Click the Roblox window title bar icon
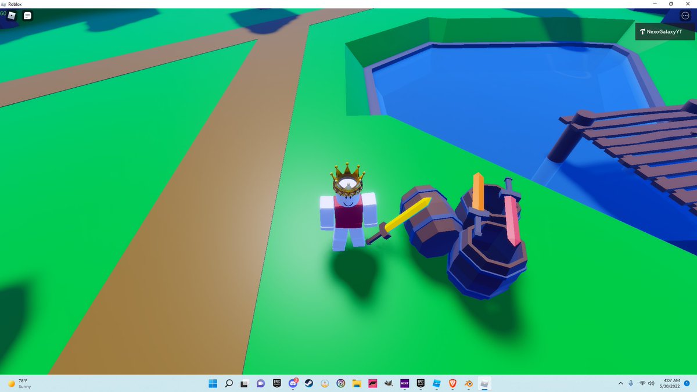This screenshot has width=697, height=392. click(3, 4)
